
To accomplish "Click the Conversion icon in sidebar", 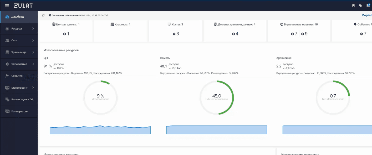I will [7, 111].
